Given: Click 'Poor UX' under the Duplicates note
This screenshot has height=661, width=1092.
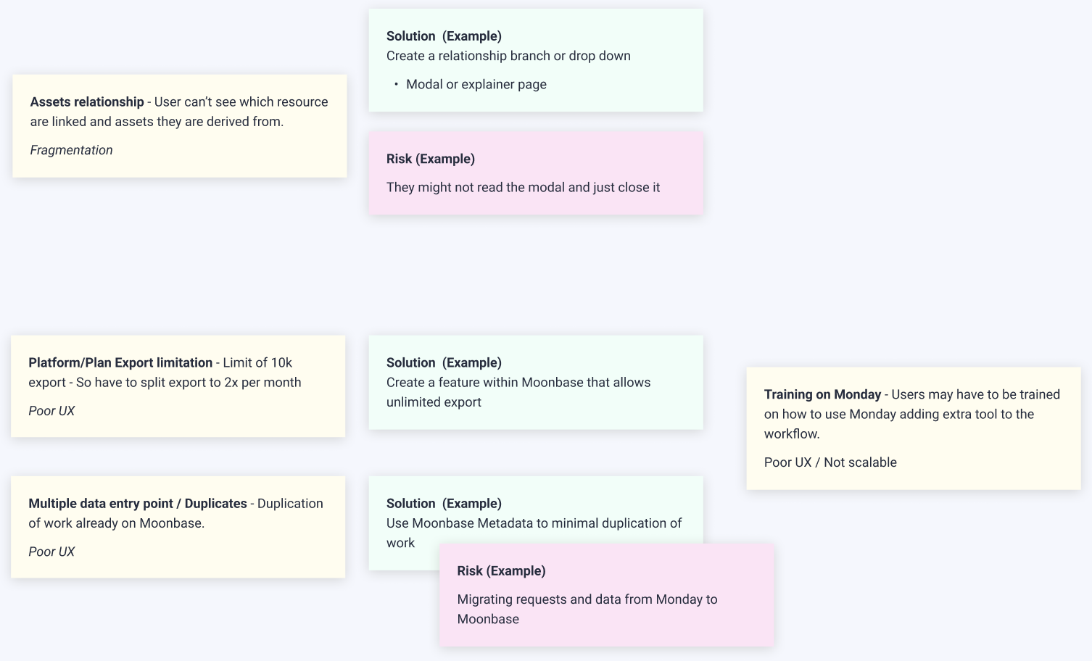Looking at the screenshot, I should [x=51, y=552].
